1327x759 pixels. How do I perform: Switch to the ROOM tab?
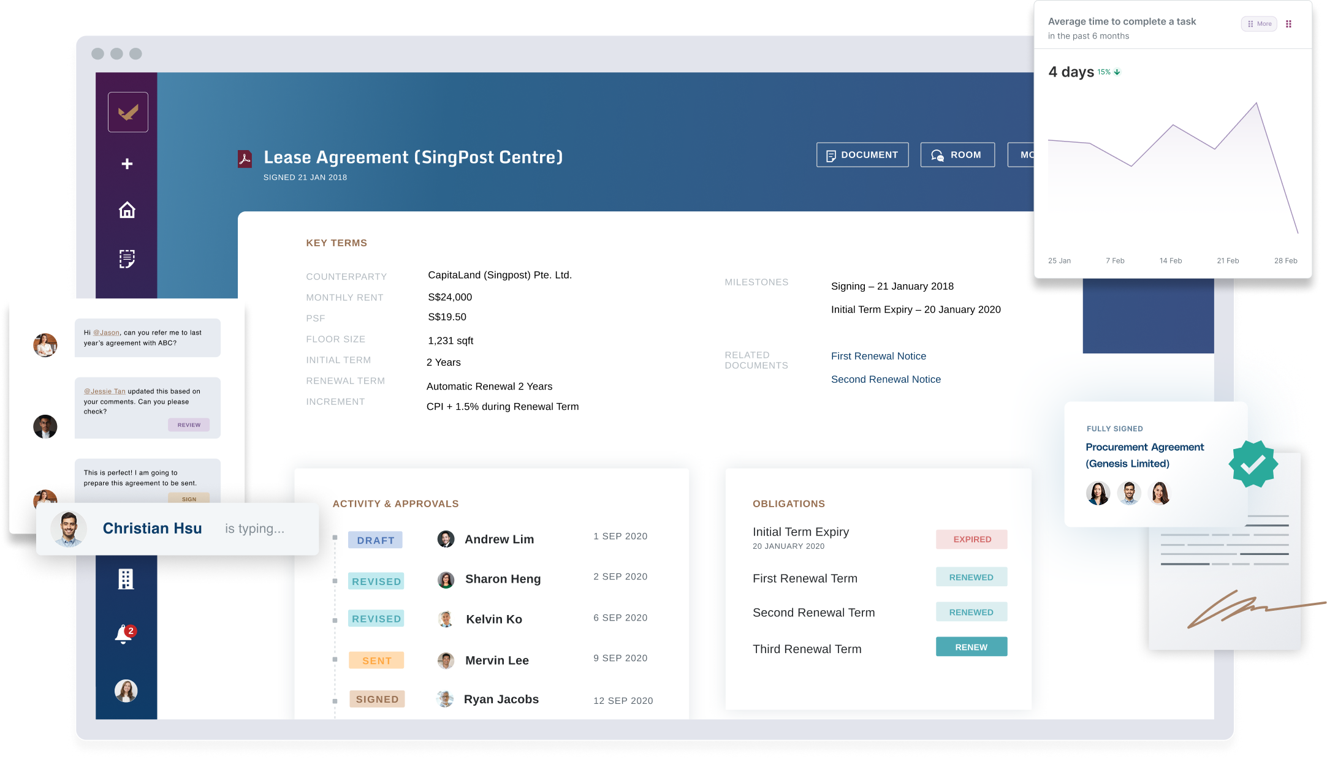click(957, 154)
